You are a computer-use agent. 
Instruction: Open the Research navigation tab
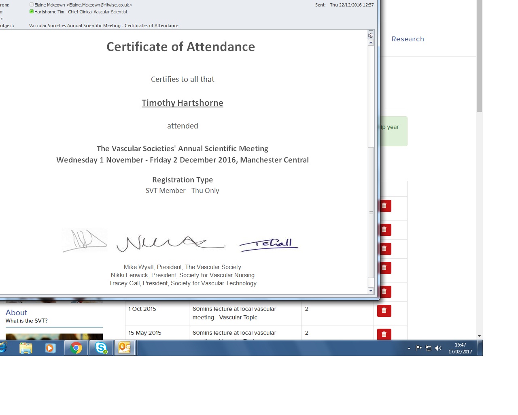408,39
